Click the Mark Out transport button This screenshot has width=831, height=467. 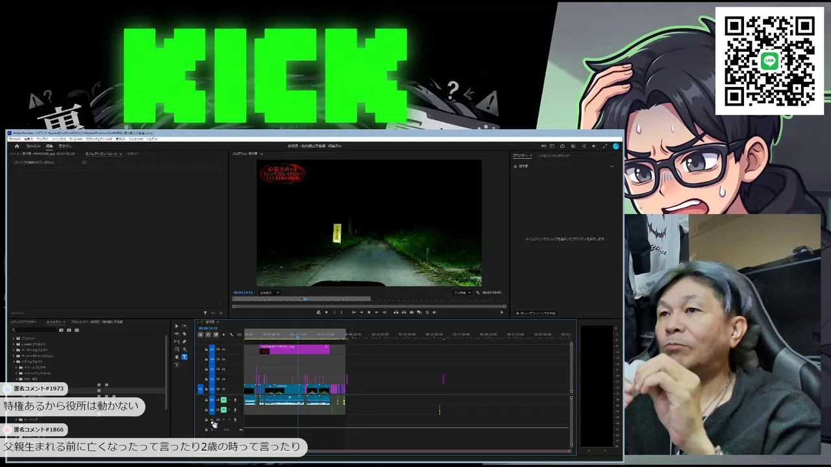click(x=341, y=313)
